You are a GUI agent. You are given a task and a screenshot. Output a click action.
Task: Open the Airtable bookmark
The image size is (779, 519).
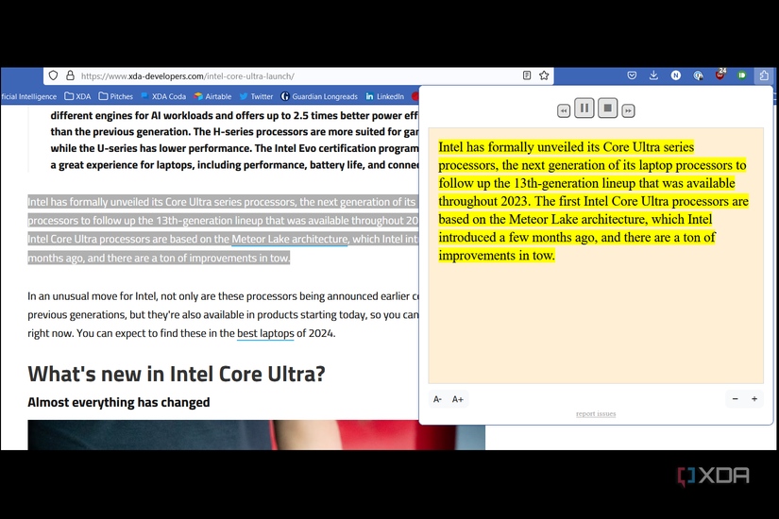click(212, 96)
